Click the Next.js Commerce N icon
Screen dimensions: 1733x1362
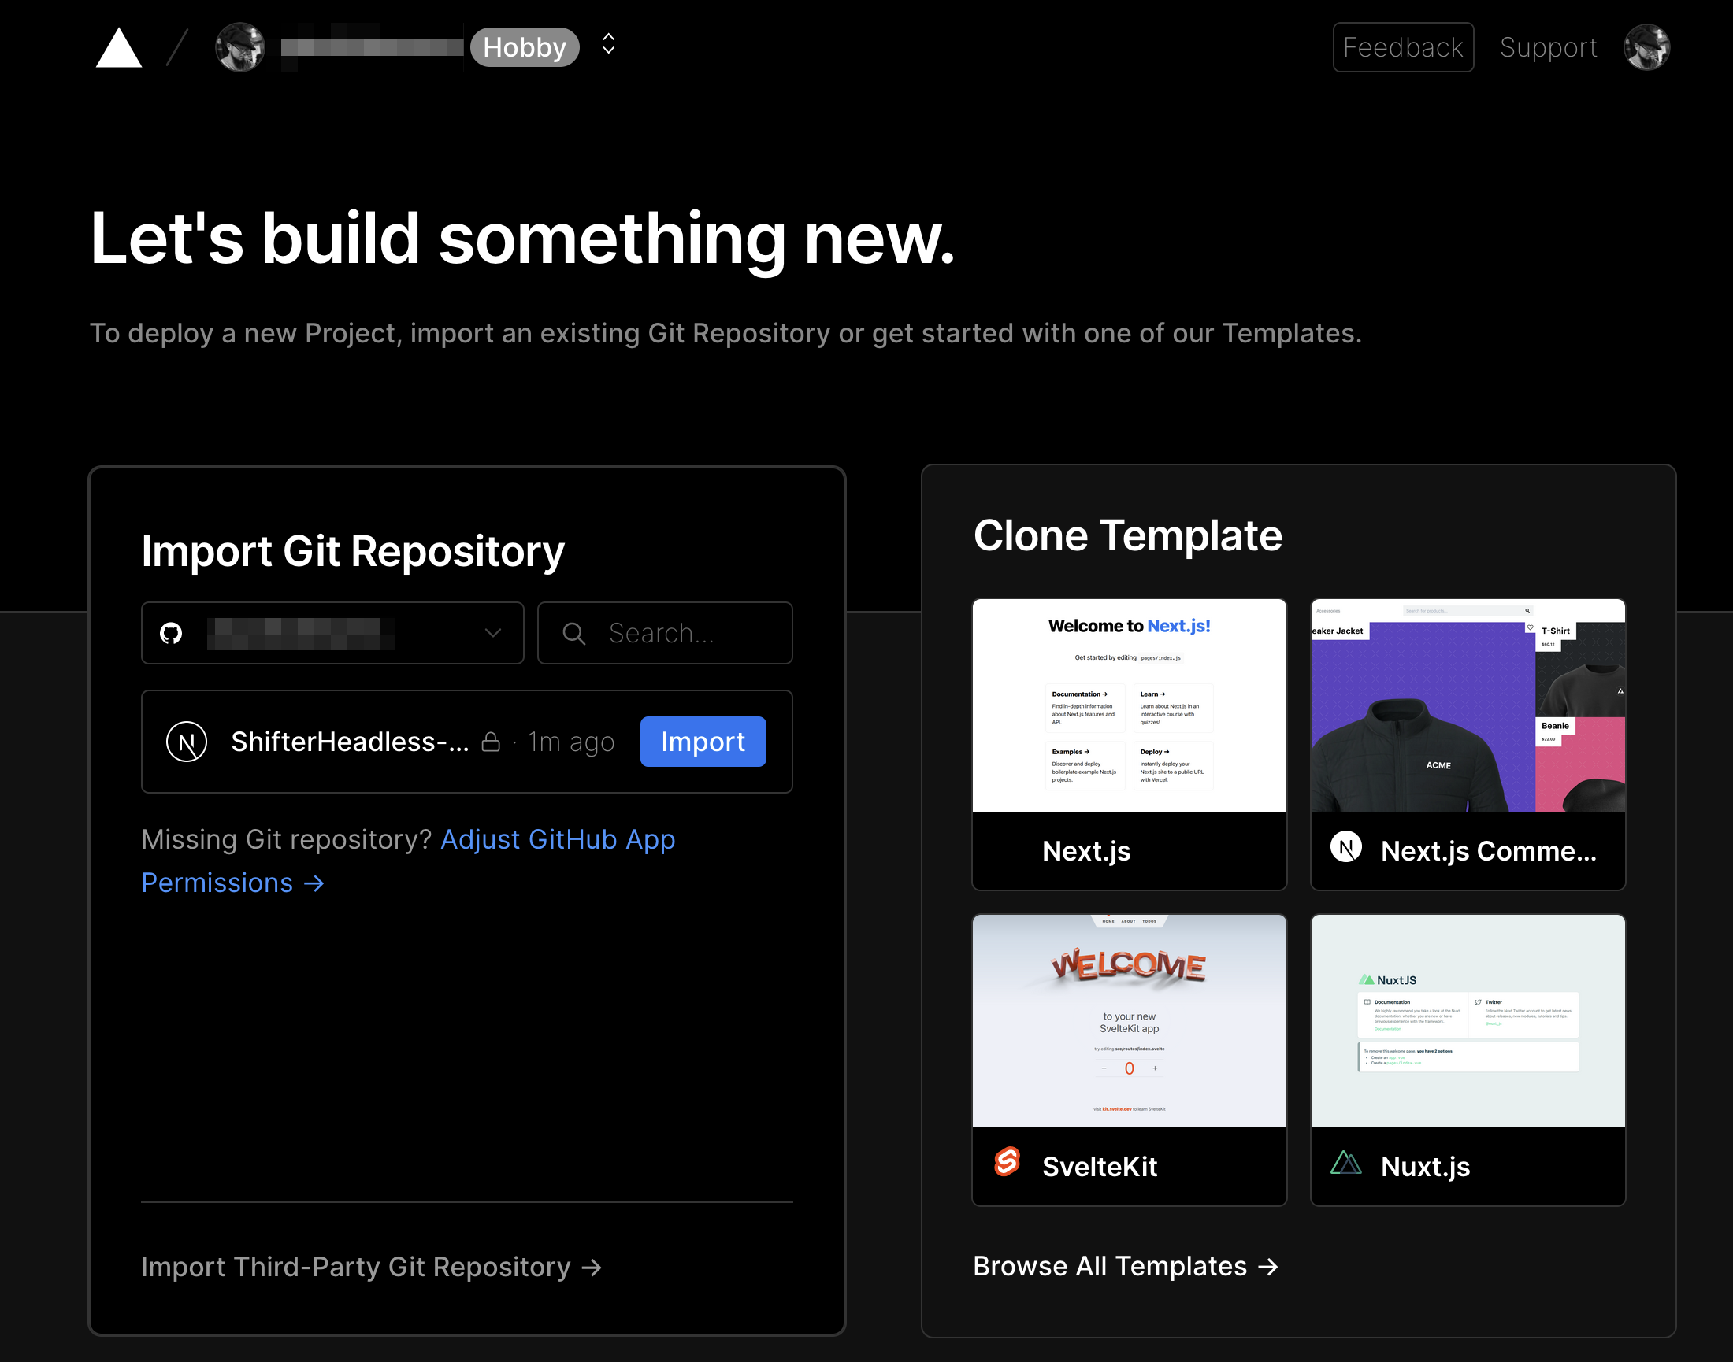coord(1346,847)
